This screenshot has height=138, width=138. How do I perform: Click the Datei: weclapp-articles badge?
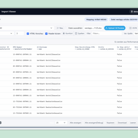click(124, 20)
